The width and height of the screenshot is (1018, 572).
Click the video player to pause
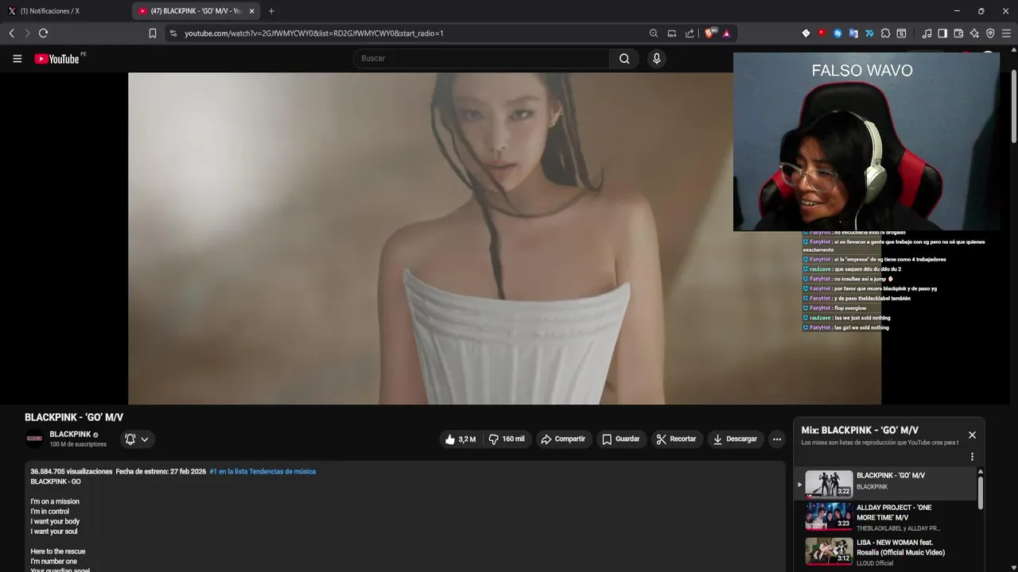coord(504,238)
